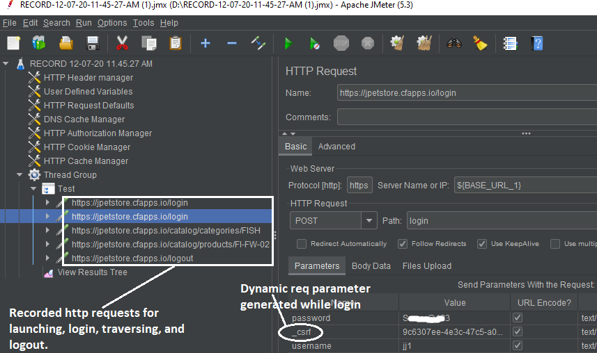The height and width of the screenshot is (353, 597).
Task: Toggle Follow Redirects checkbox
Action: point(403,244)
